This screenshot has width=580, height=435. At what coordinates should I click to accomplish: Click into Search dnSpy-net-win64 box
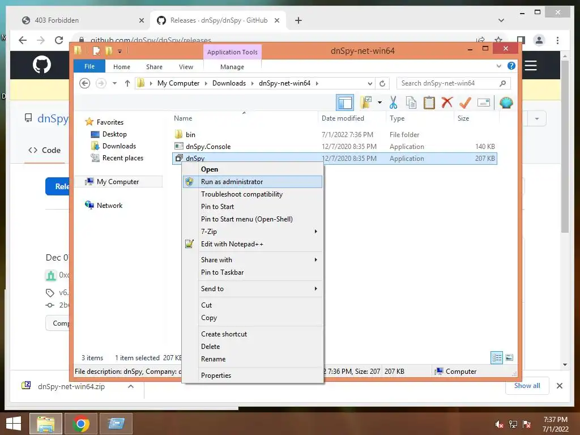[x=454, y=83]
